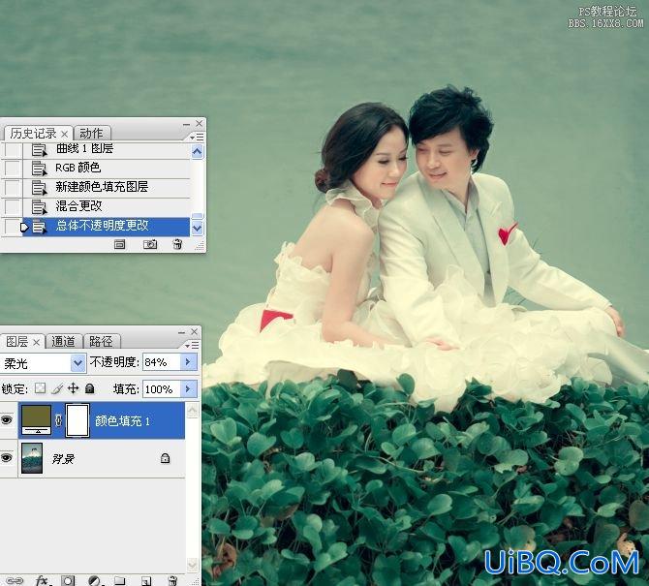Select history state 混合更改
The height and width of the screenshot is (586, 649).
(78, 206)
